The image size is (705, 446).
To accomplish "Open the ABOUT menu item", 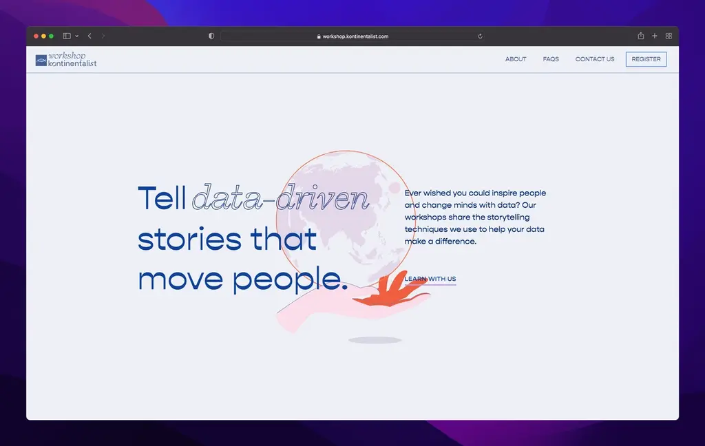I will (x=516, y=59).
